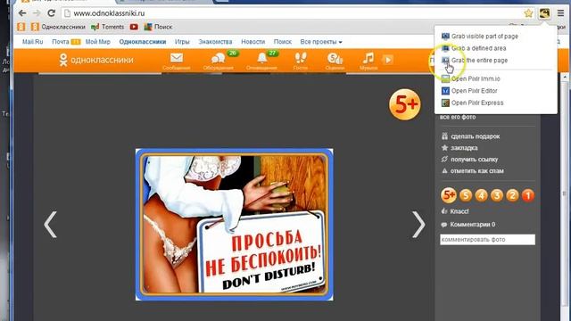
Task: Click закладка star option
Action: tap(459, 148)
